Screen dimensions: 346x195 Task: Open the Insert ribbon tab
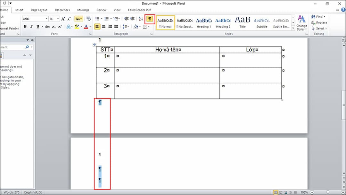[x=19, y=10]
